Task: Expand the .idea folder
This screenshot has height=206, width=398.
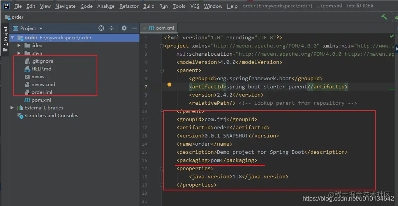Action: coord(19,46)
